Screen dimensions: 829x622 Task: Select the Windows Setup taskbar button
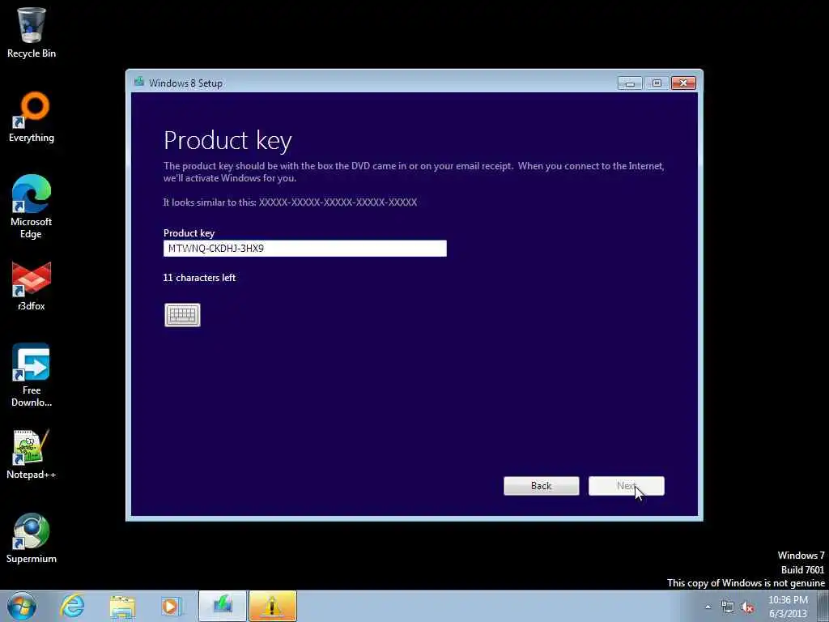(223, 606)
